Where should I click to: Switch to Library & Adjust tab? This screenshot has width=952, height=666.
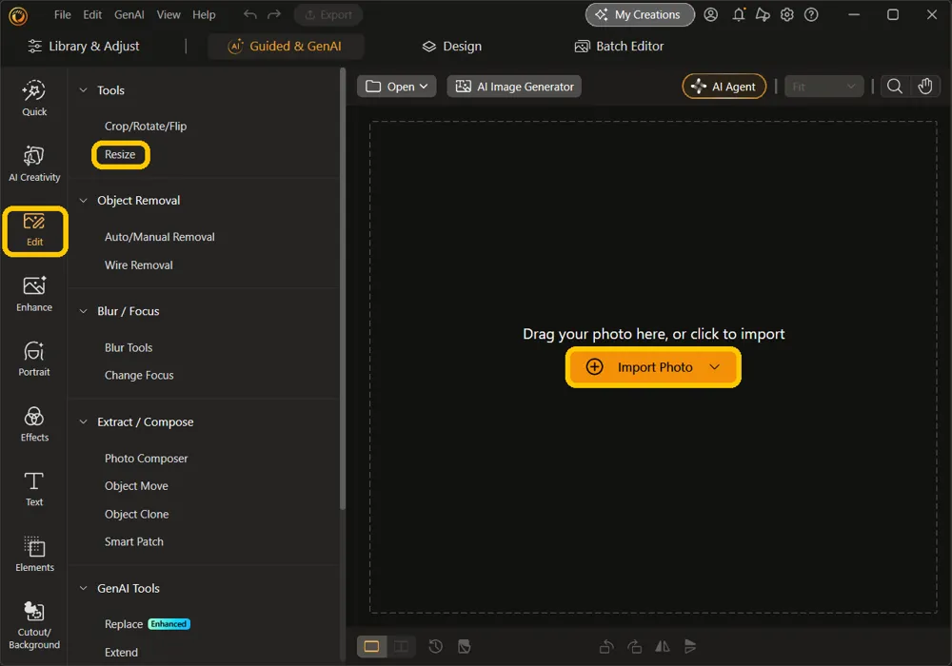coord(84,46)
